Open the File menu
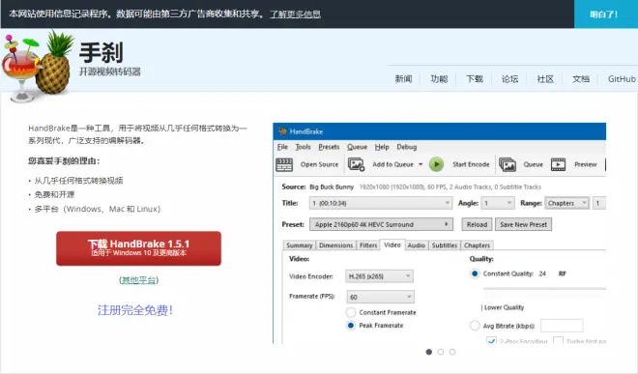Image resolution: width=638 pixels, height=374 pixels. (282, 147)
